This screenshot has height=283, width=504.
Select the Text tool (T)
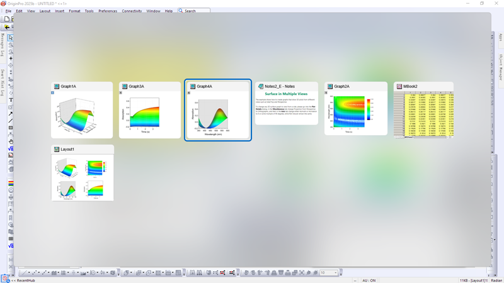(x=11, y=100)
